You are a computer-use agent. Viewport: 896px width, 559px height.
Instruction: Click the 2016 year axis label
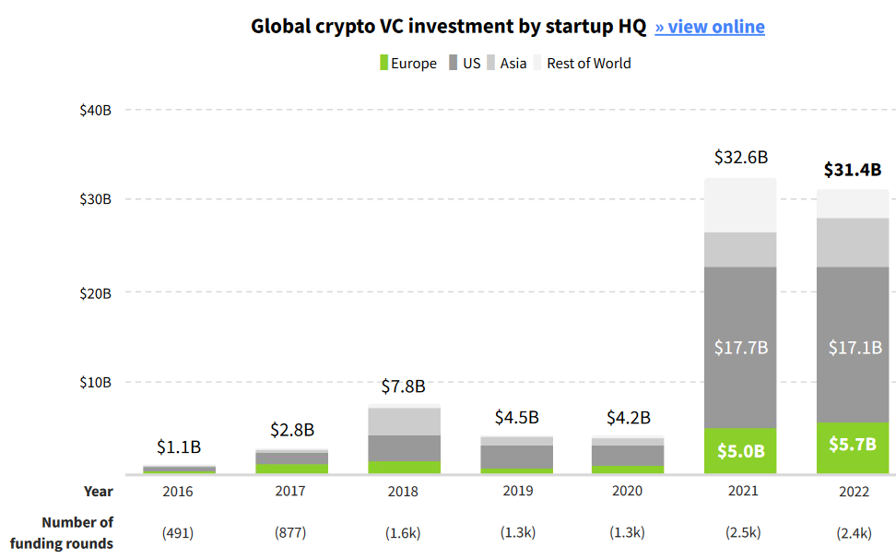pos(178,492)
